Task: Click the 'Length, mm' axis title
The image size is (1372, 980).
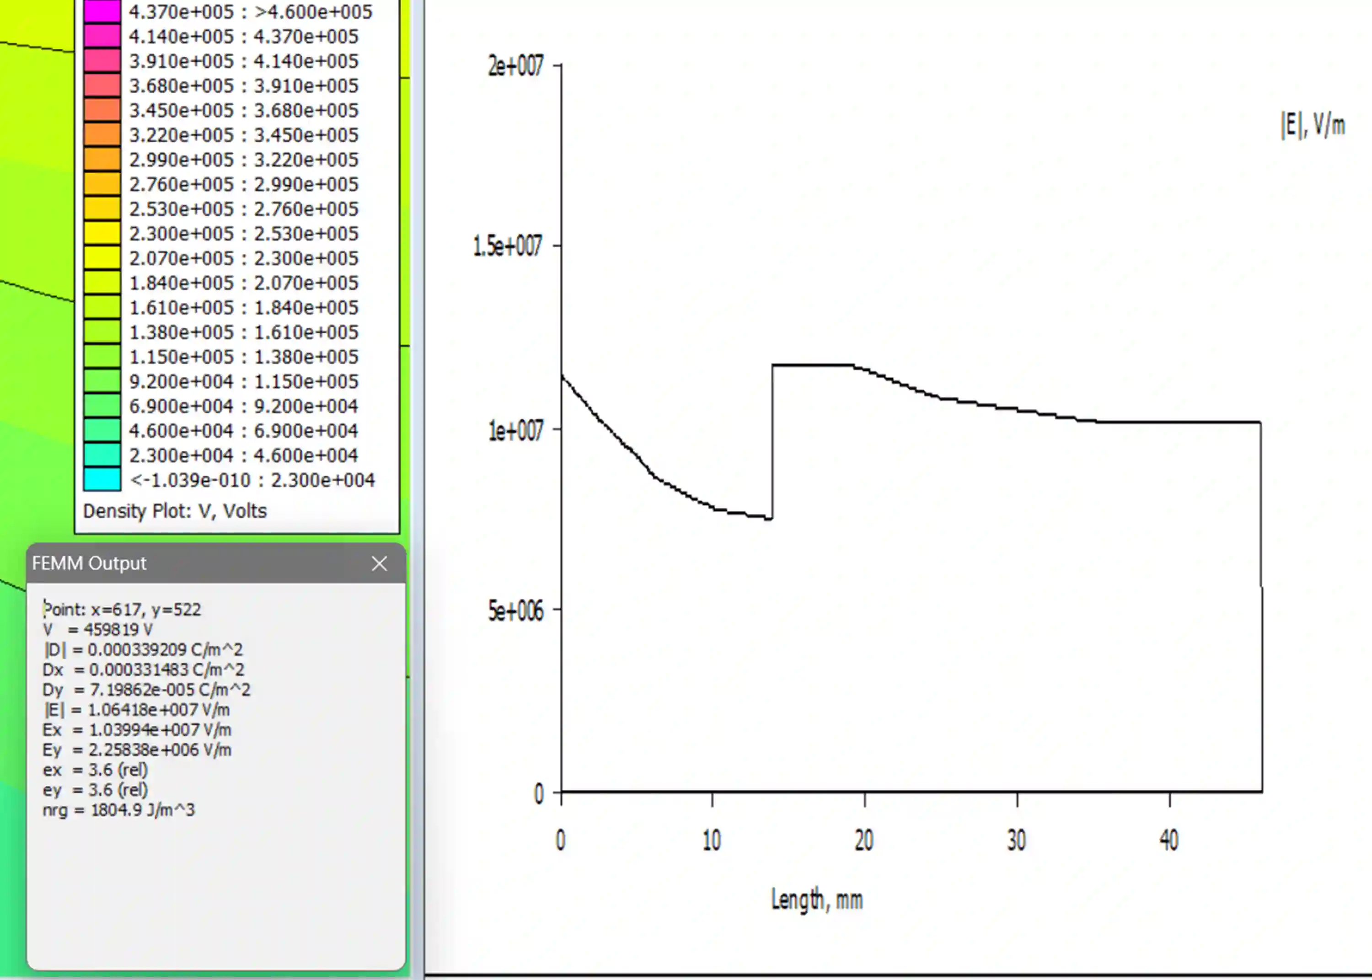Action: 817,900
